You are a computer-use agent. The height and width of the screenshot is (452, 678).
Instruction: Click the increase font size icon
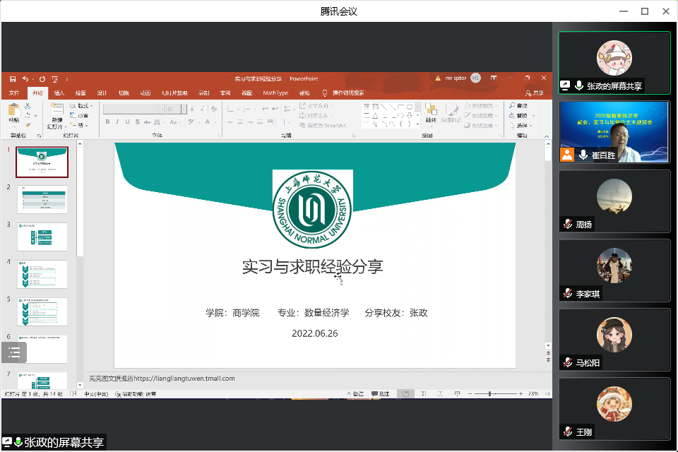(x=192, y=109)
